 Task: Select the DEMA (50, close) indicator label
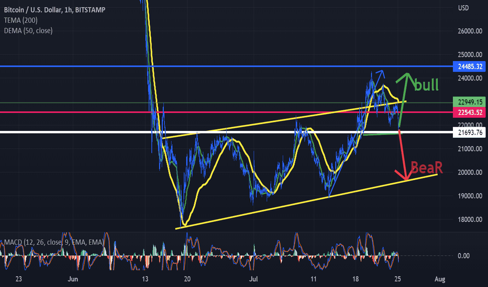[28, 31]
